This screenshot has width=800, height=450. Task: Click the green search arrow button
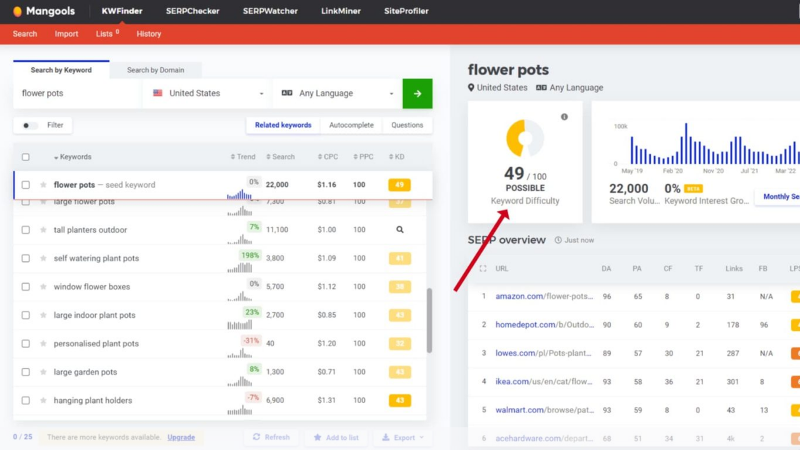tap(417, 94)
